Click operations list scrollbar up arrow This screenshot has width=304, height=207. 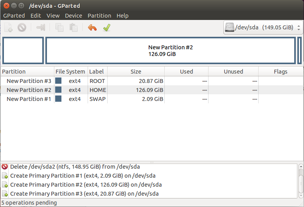point(301,166)
